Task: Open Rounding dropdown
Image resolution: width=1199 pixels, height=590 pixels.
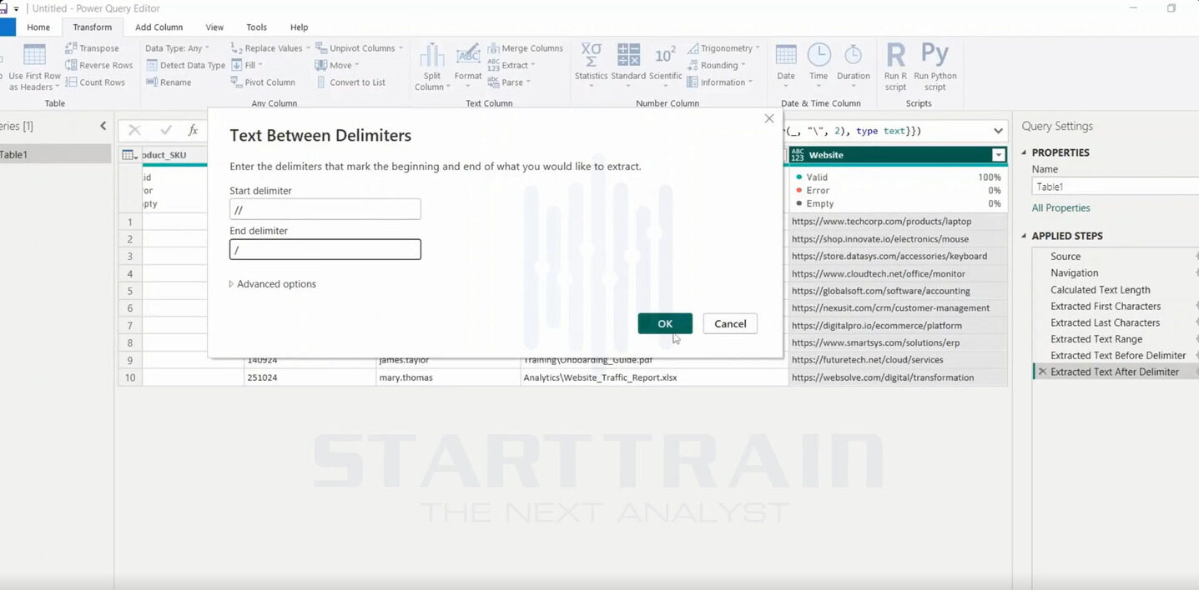Action: click(x=716, y=65)
